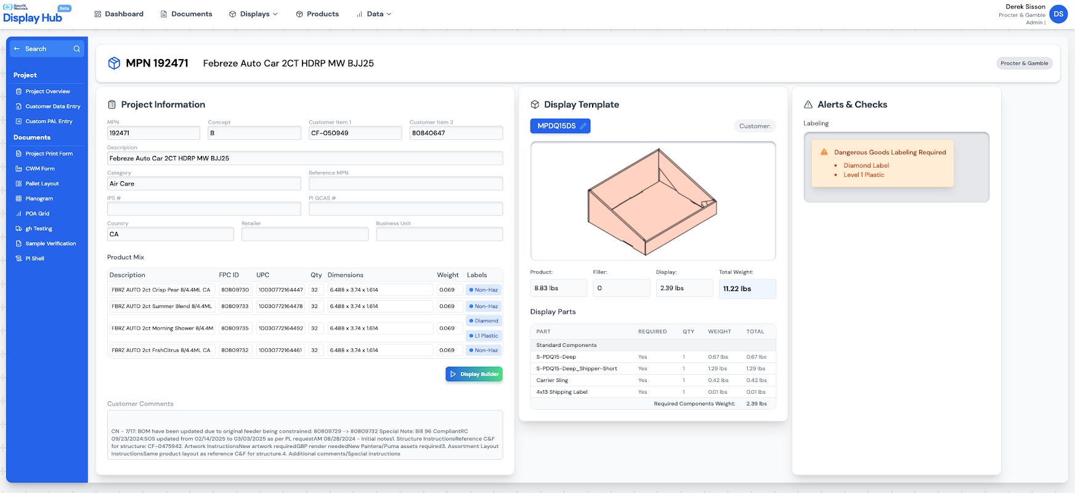1075x493 pixels.
Task: Select Customer Data Entry in sidebar
Action: pyautogui.click(x=52, y=107)
